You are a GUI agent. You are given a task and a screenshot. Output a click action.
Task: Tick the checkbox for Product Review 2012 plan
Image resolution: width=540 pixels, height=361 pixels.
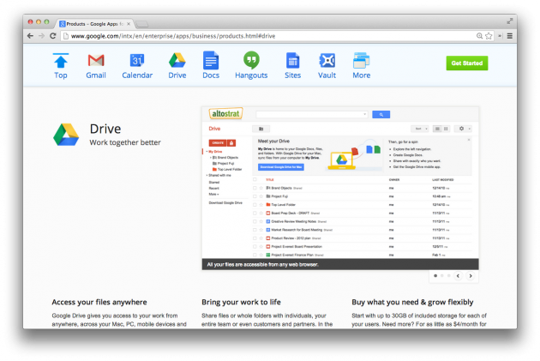click(x=255, y=238)
